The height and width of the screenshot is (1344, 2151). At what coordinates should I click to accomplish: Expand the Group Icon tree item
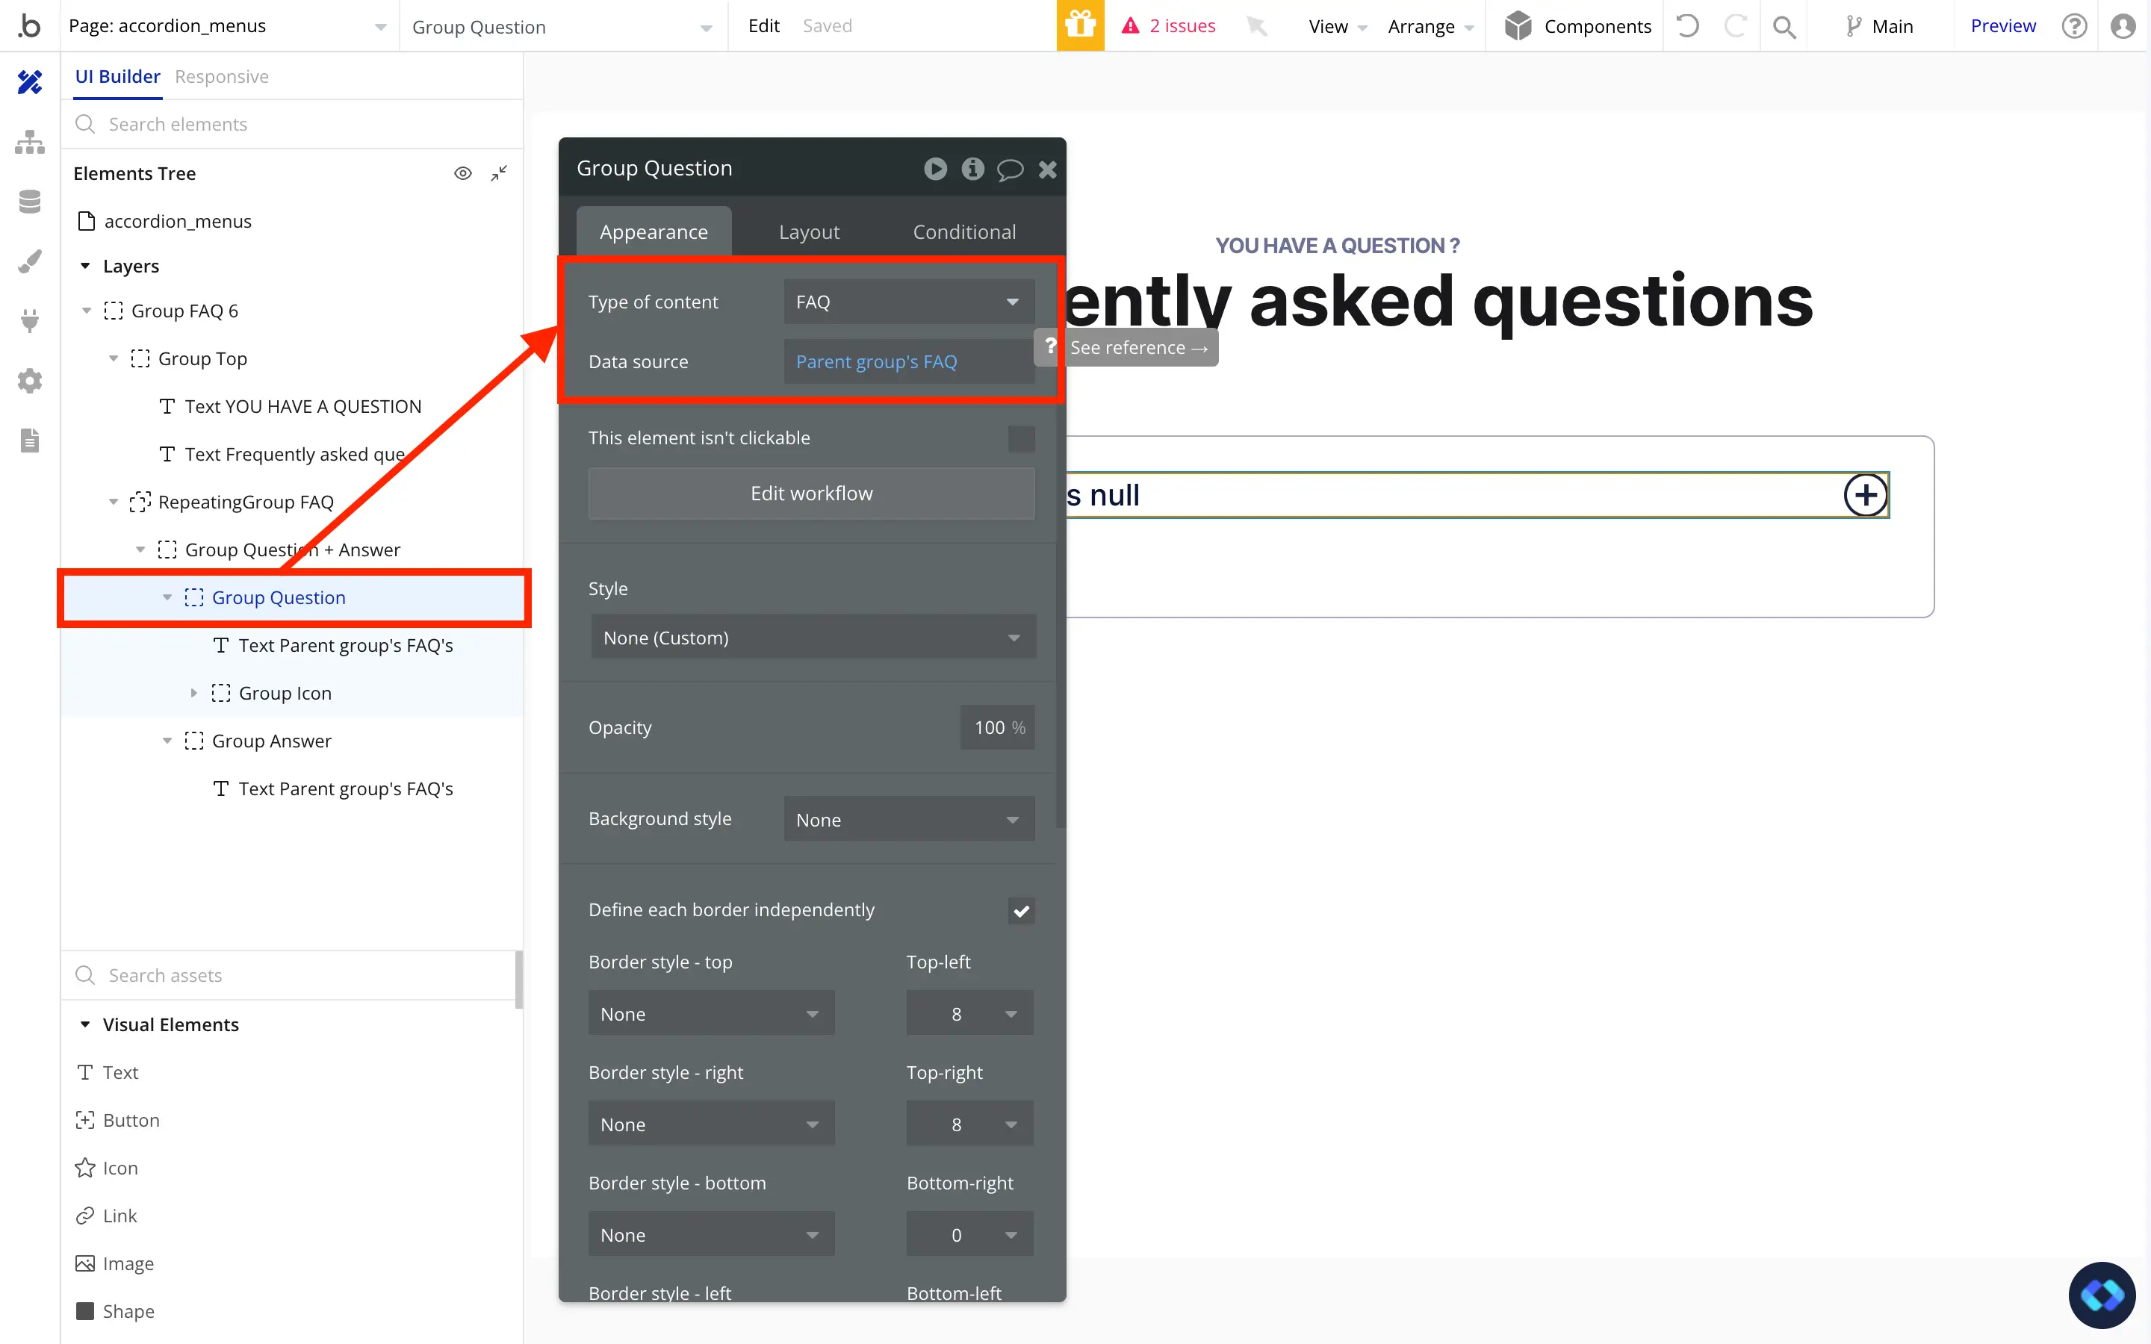click(193, 694)
